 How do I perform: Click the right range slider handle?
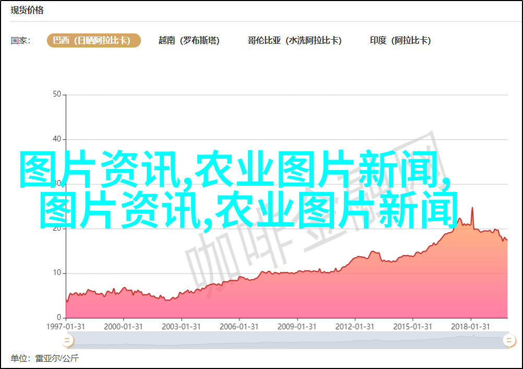(509, 341)
